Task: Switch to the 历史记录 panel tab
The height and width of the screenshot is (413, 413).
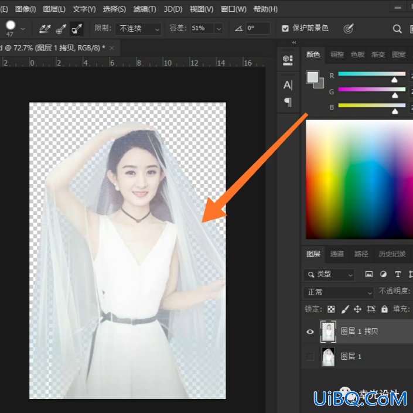Action: [392, 254]
